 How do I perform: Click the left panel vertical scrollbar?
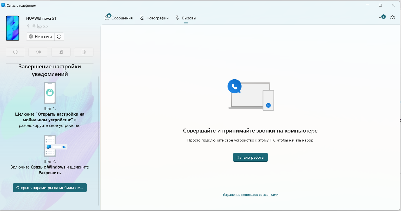point(99,141)
